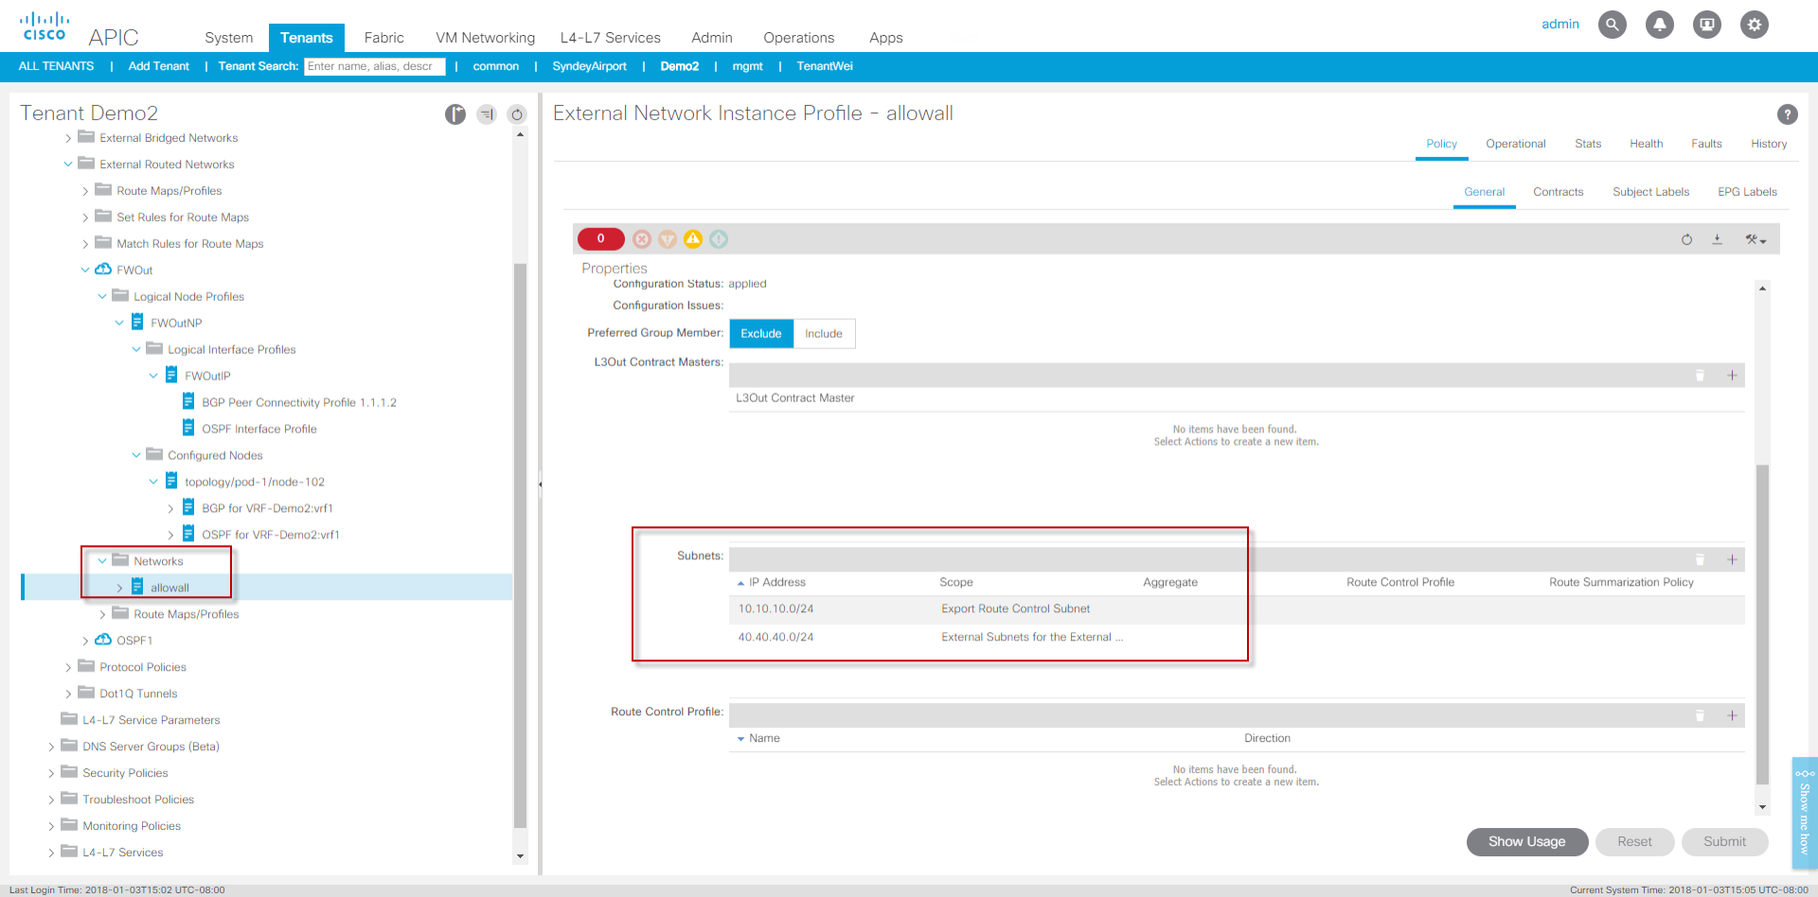Add a Route Control Profile entry
Image resolution: width=1818 pixels, height=897 pixels.
[1732, 715]
